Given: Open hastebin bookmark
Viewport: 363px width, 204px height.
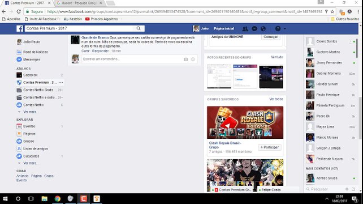Looking at the screenshot, I should [x=73, y=19].
